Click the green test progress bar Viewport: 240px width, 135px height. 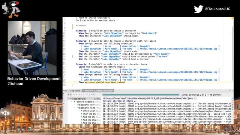(x=141, y=94)
